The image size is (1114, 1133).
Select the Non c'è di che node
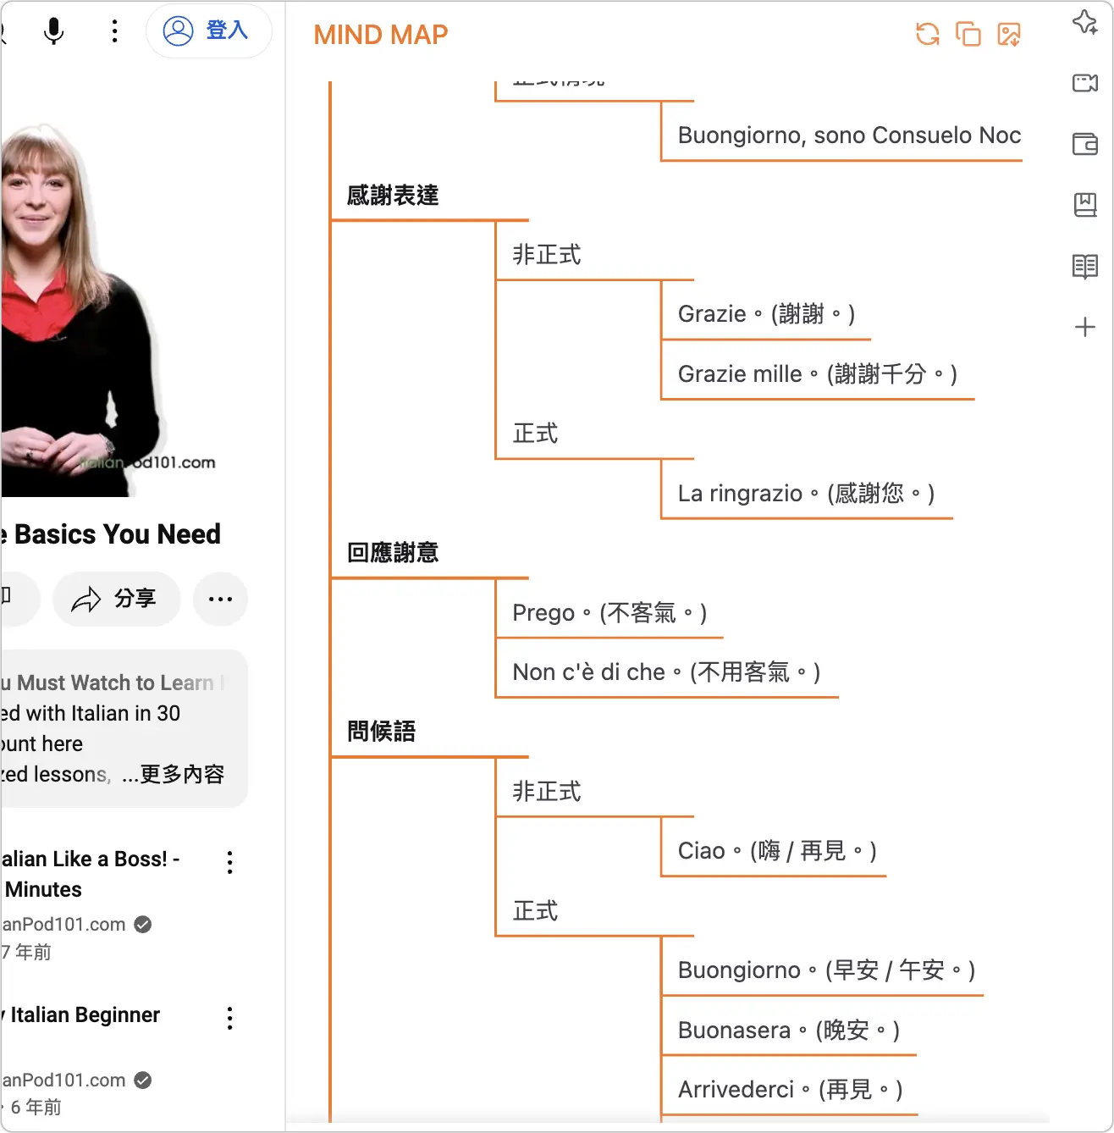[x=666, y=672]
